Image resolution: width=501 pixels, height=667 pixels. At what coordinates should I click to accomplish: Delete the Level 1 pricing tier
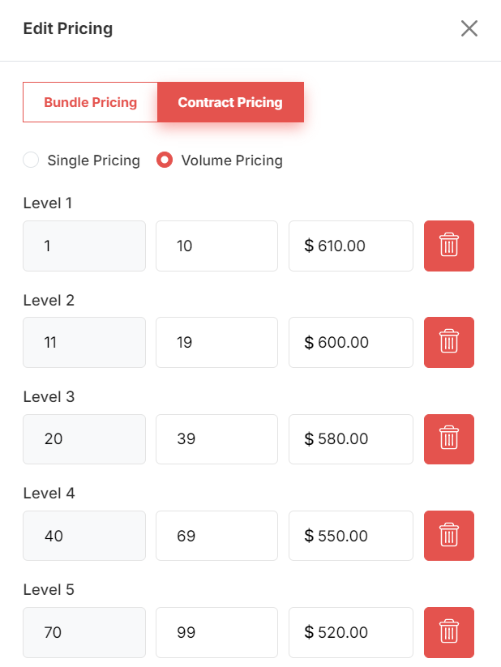448,246
